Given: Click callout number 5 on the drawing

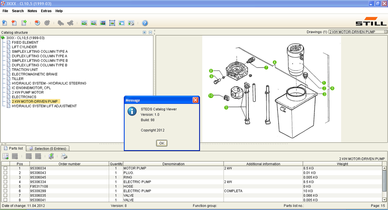Looking at the screenshot, I should click(x=226, y=107).
